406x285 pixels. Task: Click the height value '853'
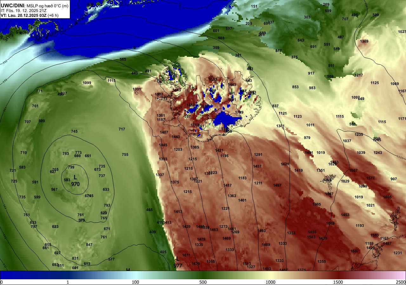coord(295,87)
